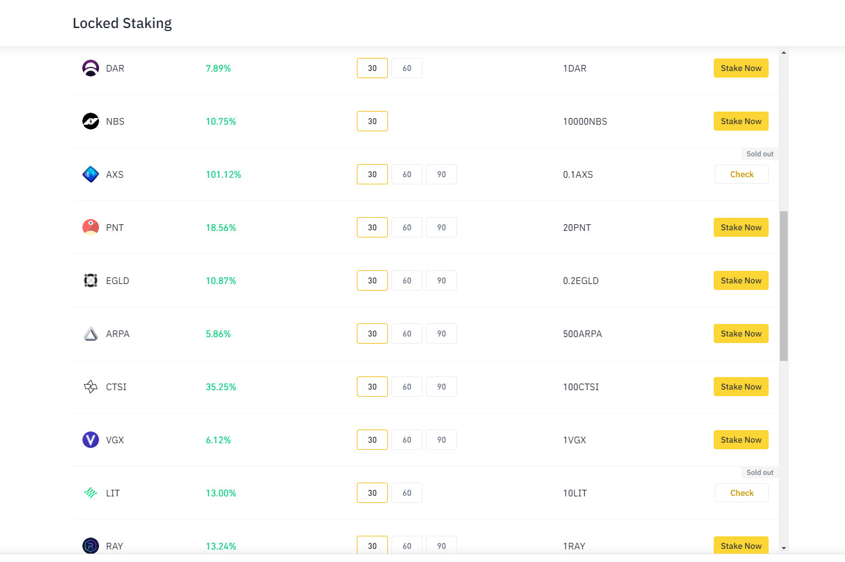
Task: Click the AXS coin icon
Action: tap(91, 174)
